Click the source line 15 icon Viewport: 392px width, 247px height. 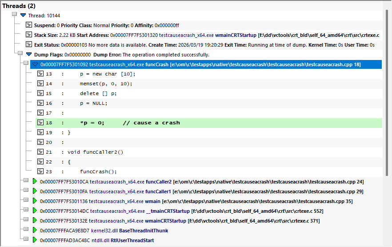coord(40,93)
